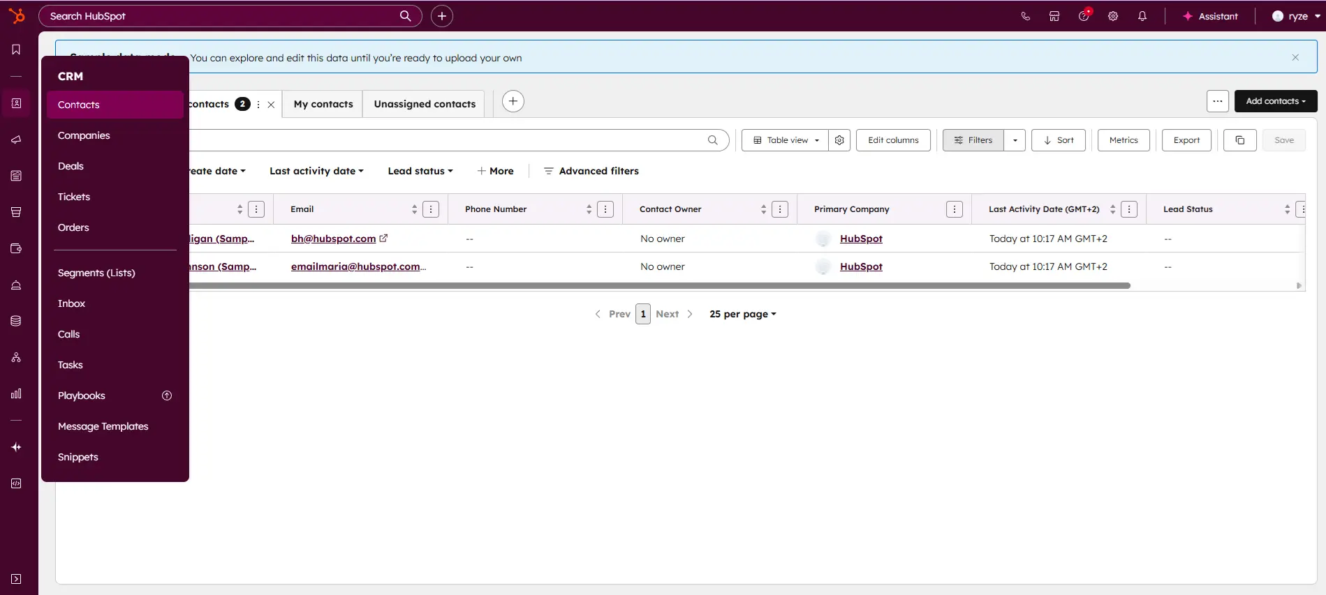Add a new view with the plus button

(x=513, y=101)
